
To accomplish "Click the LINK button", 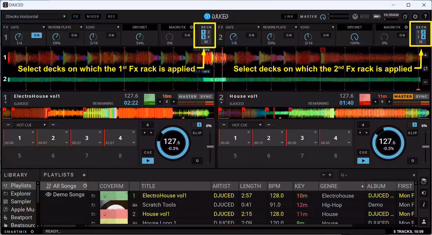I will point(289,16).
